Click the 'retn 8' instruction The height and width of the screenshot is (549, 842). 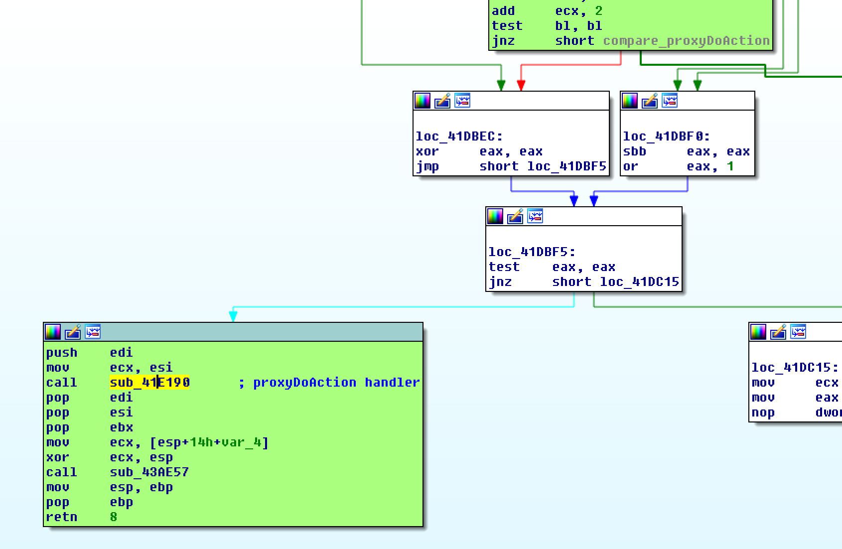click(82, 517)
